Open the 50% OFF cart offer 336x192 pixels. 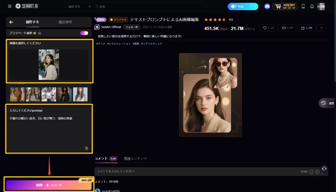[285, 7]
